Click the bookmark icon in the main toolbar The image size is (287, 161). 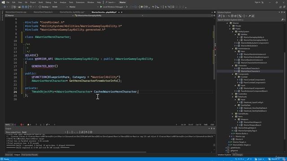coord(173,7)
